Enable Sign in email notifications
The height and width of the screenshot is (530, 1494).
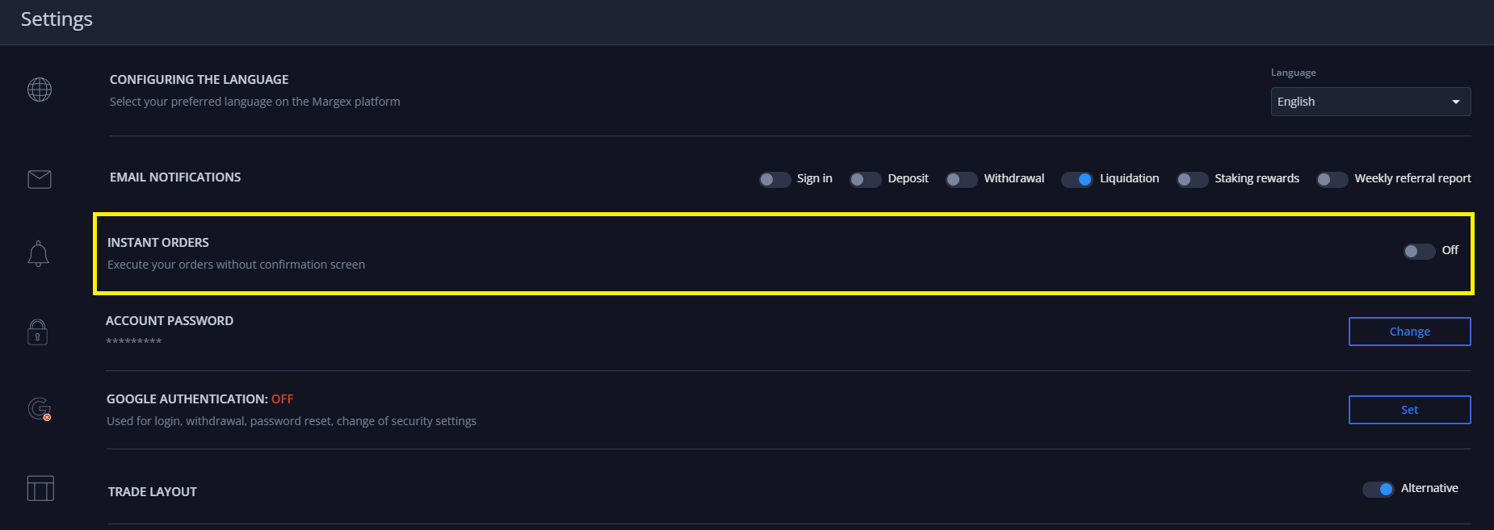(774, 179)
